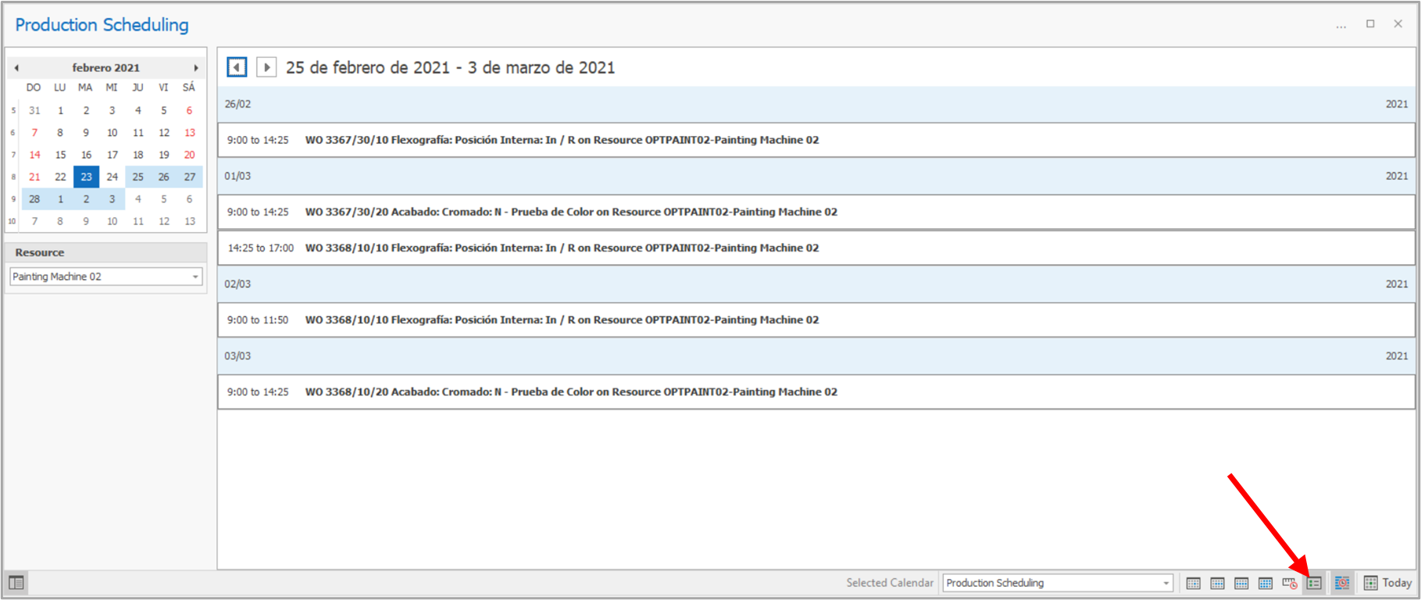Click the Today button

point(1388,583)
